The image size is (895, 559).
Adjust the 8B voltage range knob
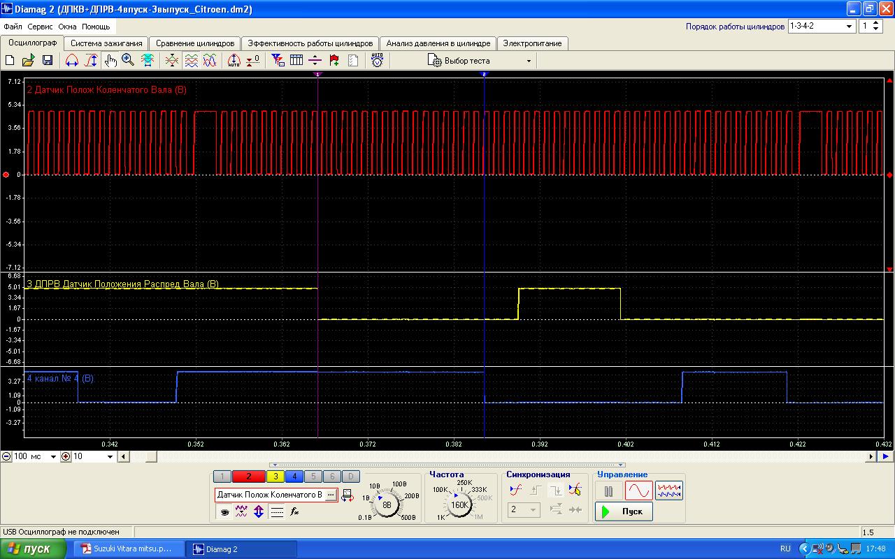(x=387, y=504)
